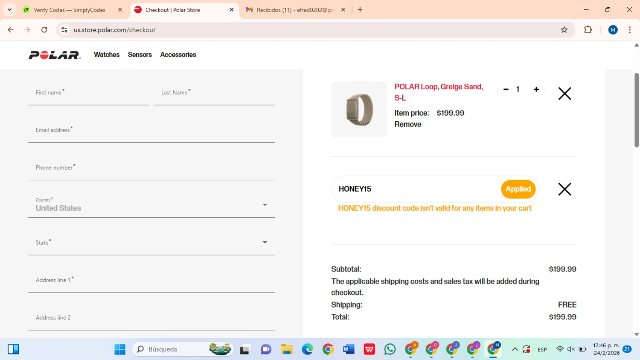Open the POLAR Loop, Greige Sand link
The width and height of the screenshot is (640, 360).
pos(439,92)
